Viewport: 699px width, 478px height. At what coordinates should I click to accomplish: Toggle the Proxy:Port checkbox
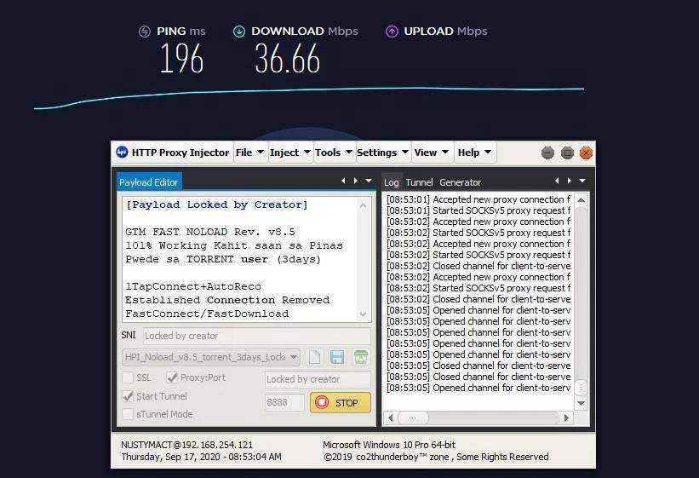pyautogui.click(x=172, y=377)
